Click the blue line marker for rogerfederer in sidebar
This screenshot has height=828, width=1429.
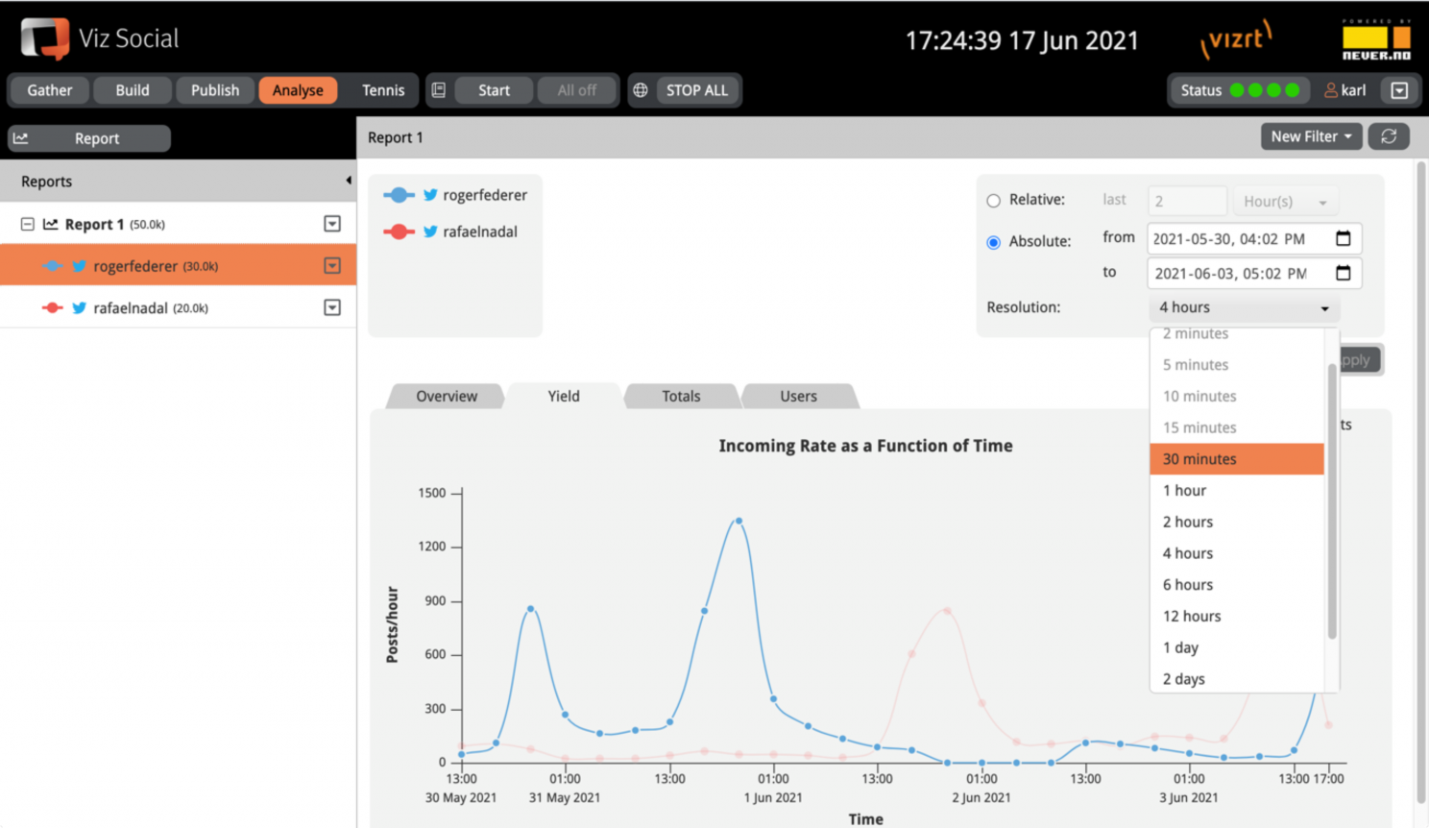52,266
